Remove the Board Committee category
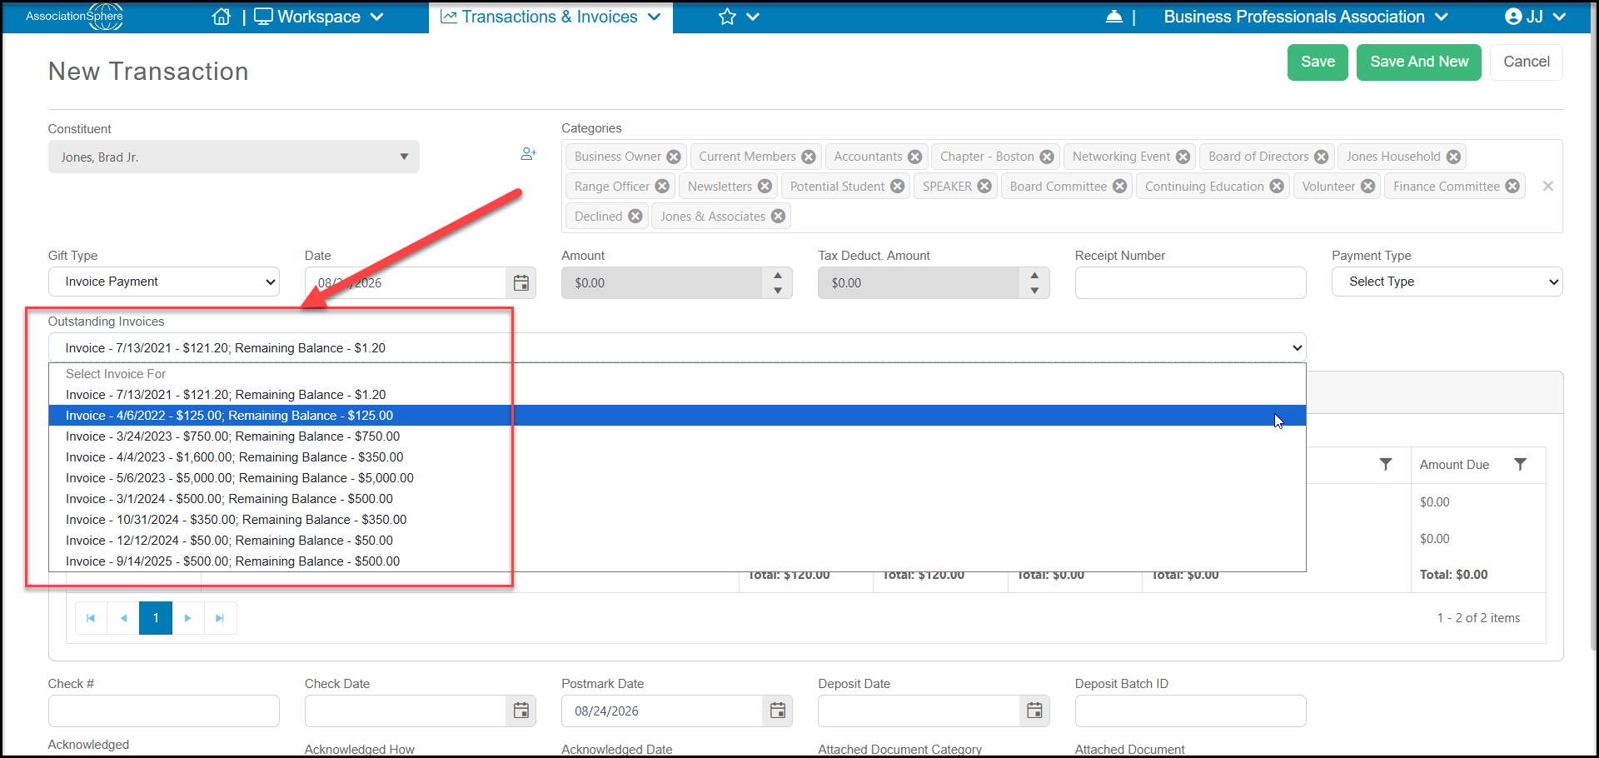The height and width of the screenshot is (758, 1599). [1120, 187]
